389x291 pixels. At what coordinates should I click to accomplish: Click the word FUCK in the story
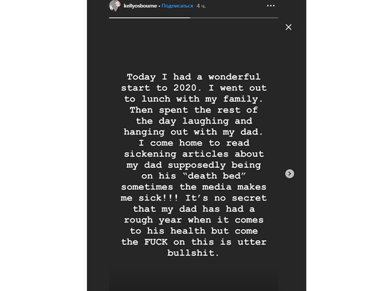pyautogui.click(x=156, y=242)
